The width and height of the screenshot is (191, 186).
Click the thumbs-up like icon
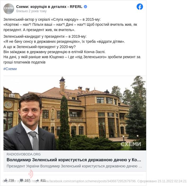pyautogui.click(x=6, y=180)
